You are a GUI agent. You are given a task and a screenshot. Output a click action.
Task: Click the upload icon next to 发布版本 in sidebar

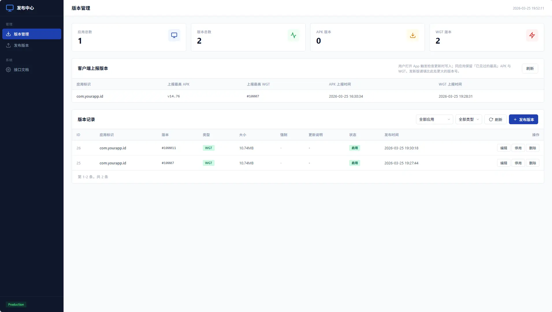[8, 45]
